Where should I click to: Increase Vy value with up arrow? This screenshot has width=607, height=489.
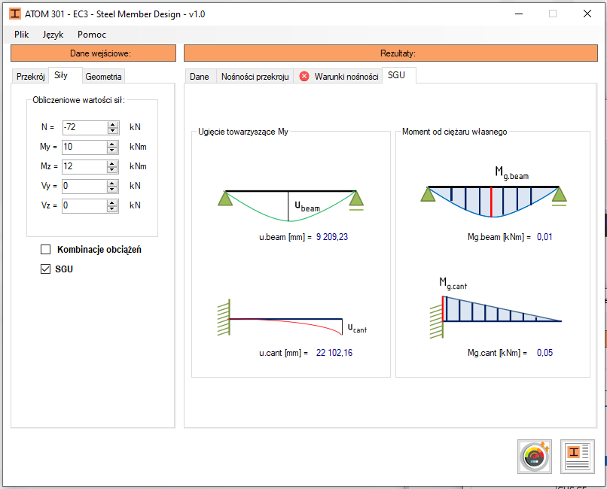(112, 184)
